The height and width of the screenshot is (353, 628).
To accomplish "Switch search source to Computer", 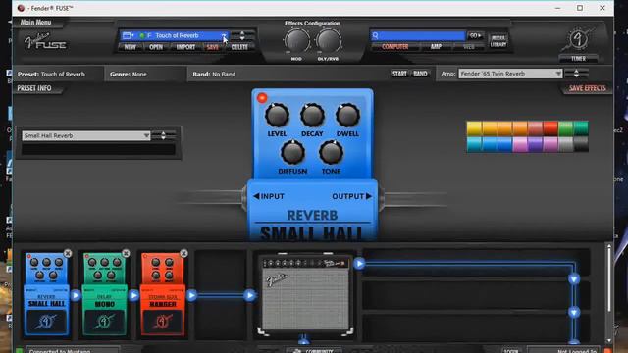I will click(394, 47).
